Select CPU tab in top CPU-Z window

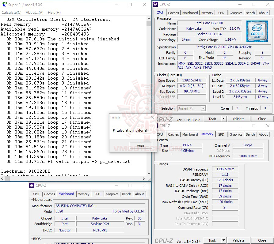coord(160,13)
